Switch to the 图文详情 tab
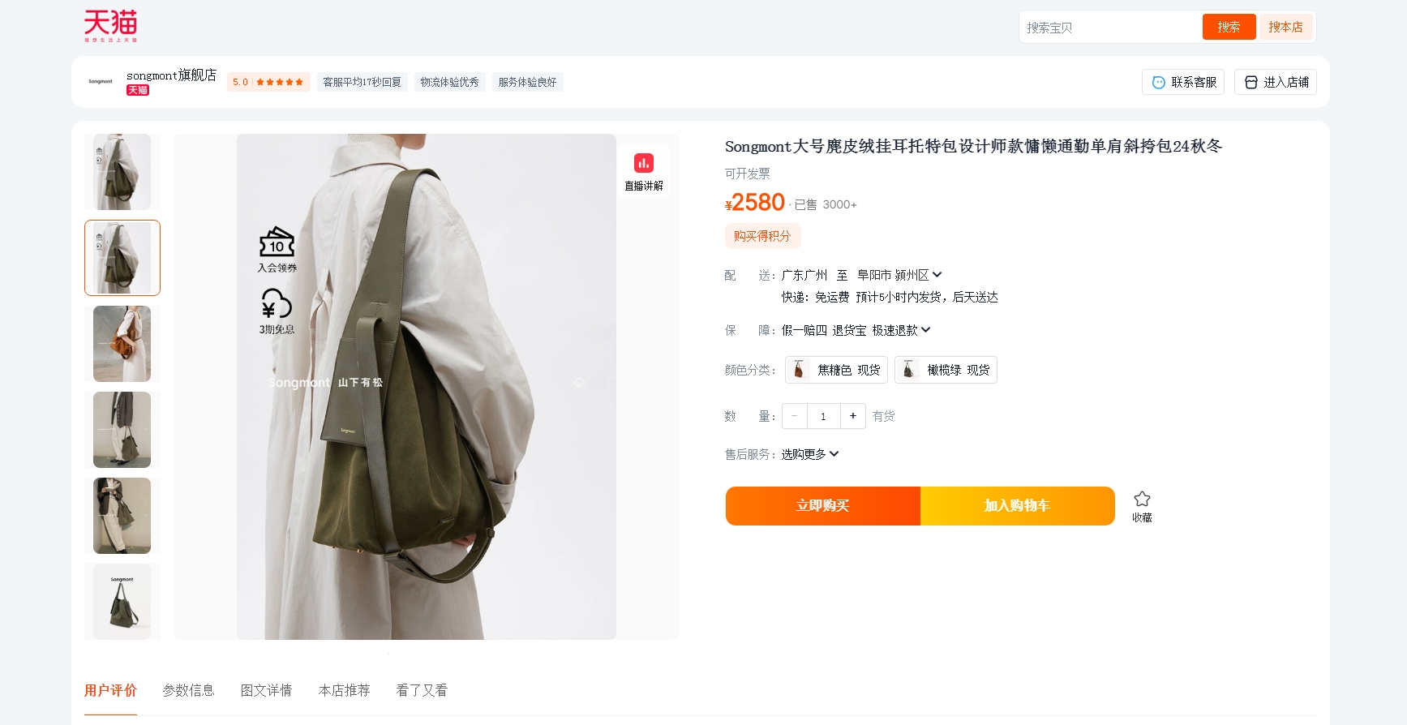The image size is (1407, 725). coord(266,690)
